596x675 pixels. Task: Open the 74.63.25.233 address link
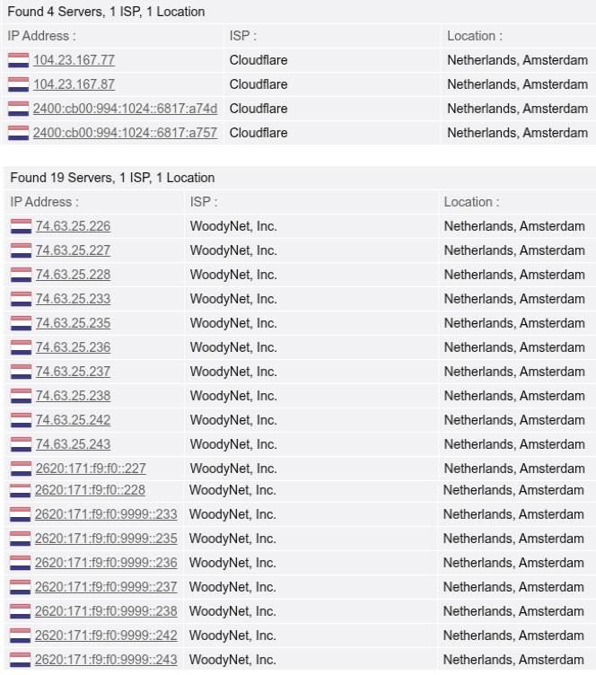point(74,299)
